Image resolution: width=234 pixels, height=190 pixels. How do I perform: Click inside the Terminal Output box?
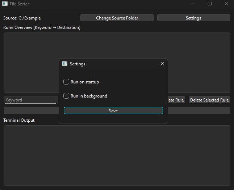click(117, 155)
